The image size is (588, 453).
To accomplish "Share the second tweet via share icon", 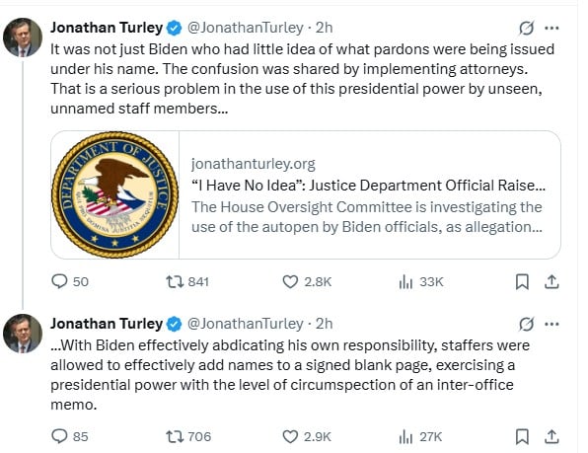I will tap(551, 436).
